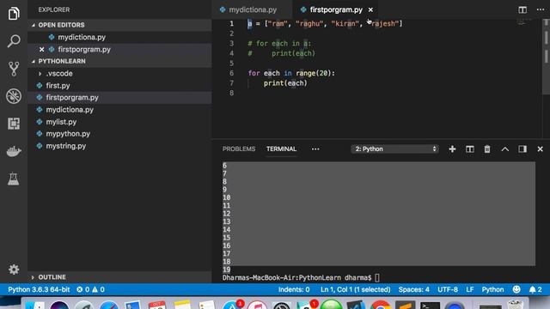Show errors and warnings count
550x309 pixels.
[x=90, y=289]
